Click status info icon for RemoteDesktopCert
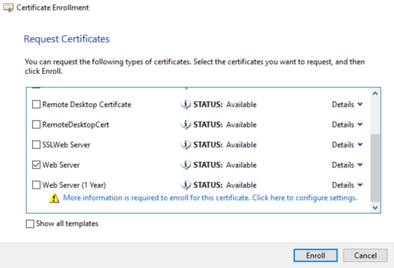394x268 pixels. 186,124
